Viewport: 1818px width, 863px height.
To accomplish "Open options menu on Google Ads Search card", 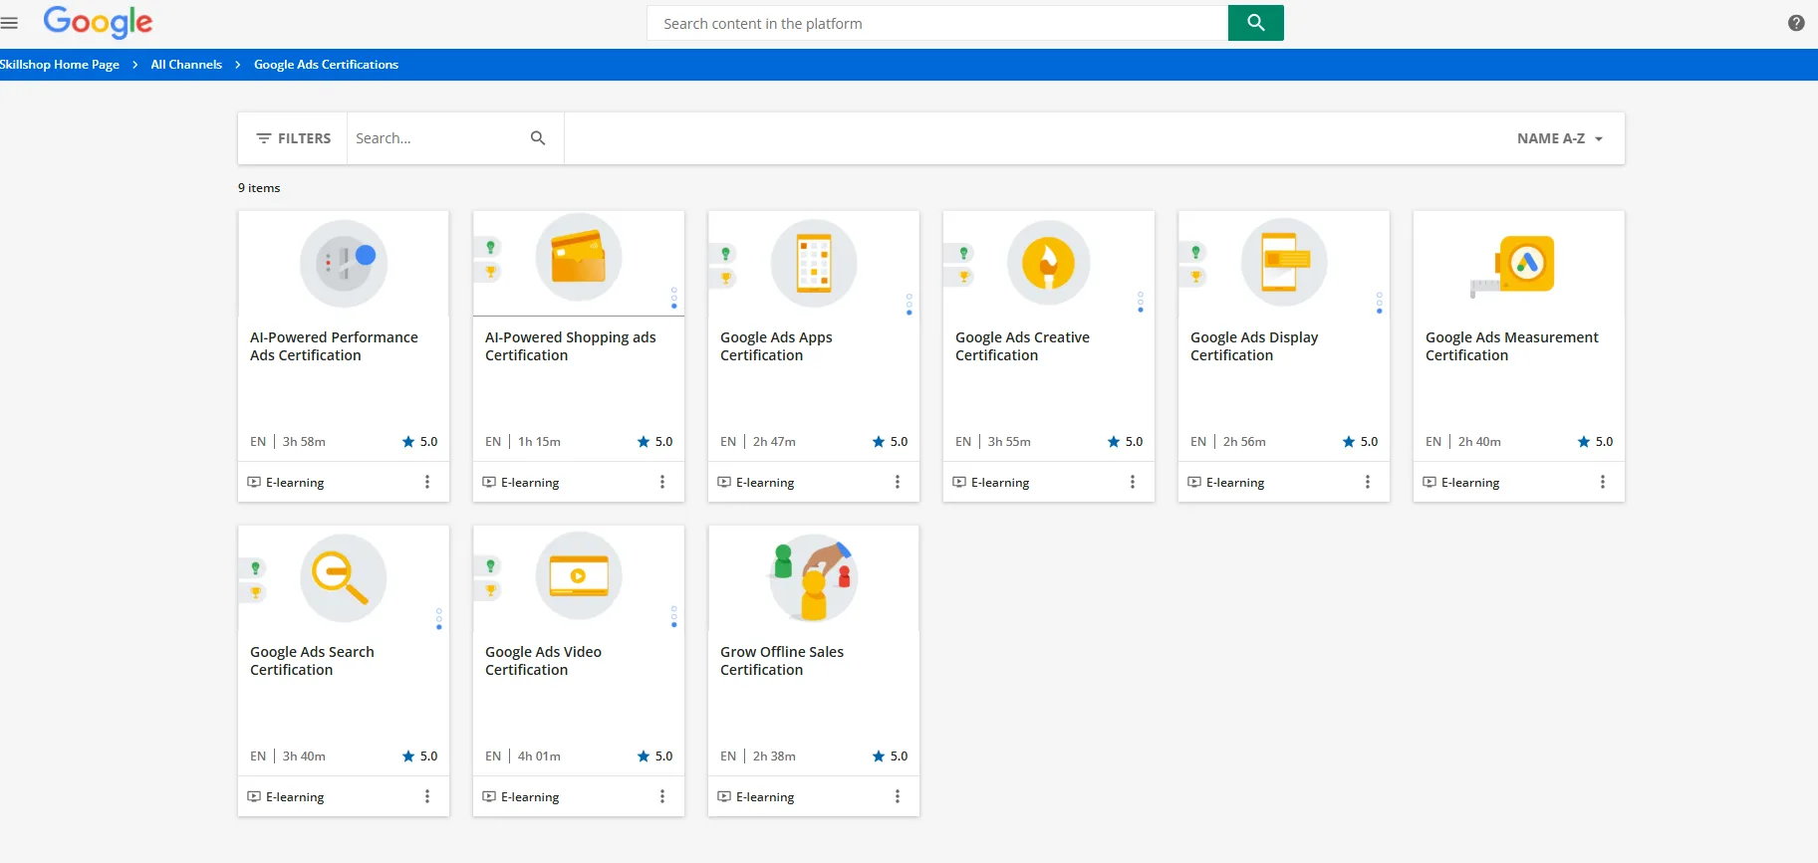I will (427, 796).
